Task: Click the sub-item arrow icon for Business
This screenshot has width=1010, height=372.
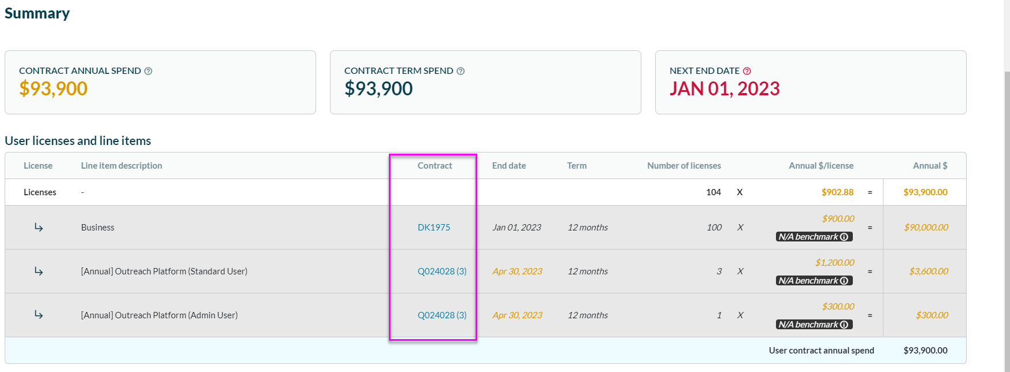Action: pos(39,228)
